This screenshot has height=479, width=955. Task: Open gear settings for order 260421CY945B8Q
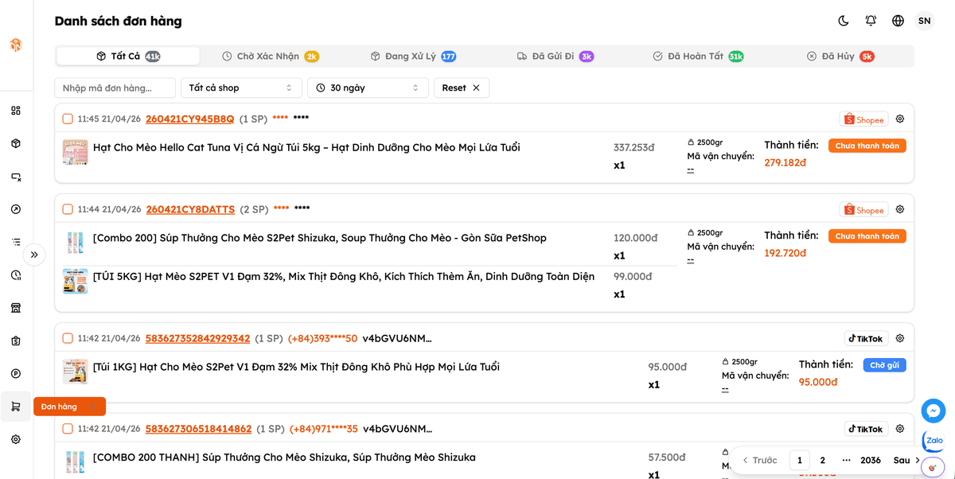(x=900, y=119)
